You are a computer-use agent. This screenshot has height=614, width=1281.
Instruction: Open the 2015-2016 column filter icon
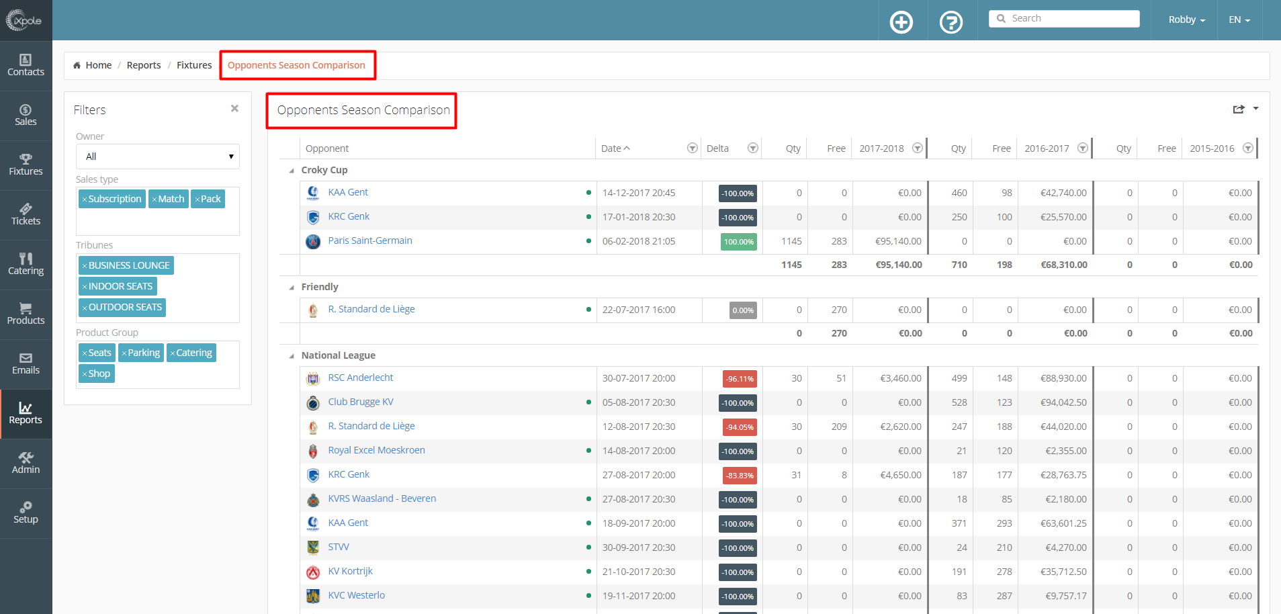click(1247, 148)
